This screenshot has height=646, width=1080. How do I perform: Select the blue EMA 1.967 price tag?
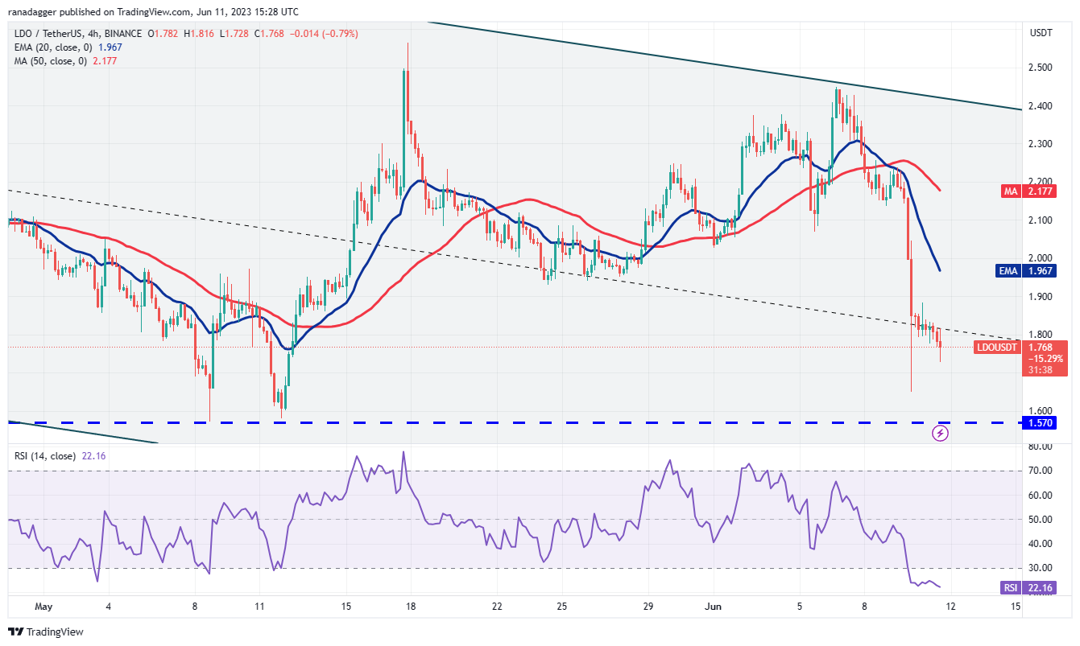click(1041, 271)
